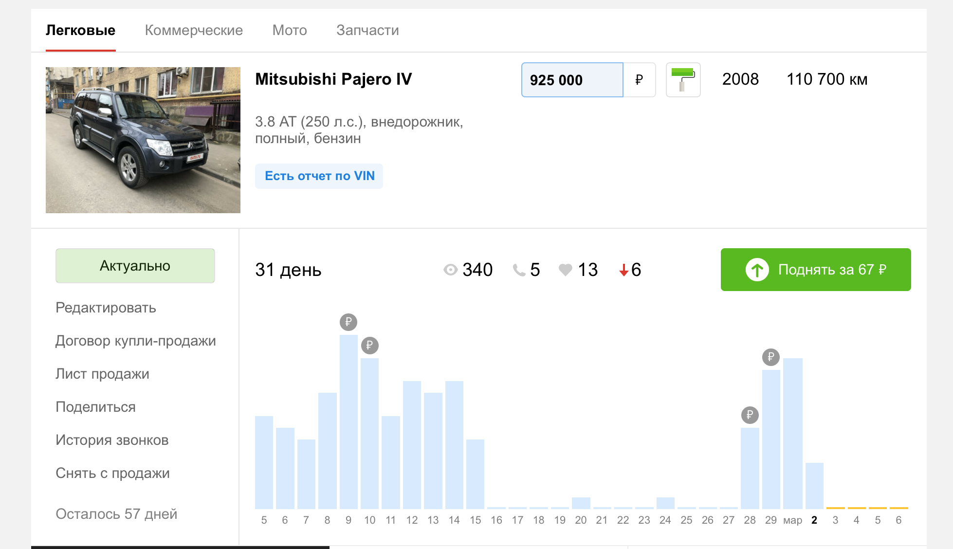
Task: Open the Мото tab
Action: [x=290, y=30]
